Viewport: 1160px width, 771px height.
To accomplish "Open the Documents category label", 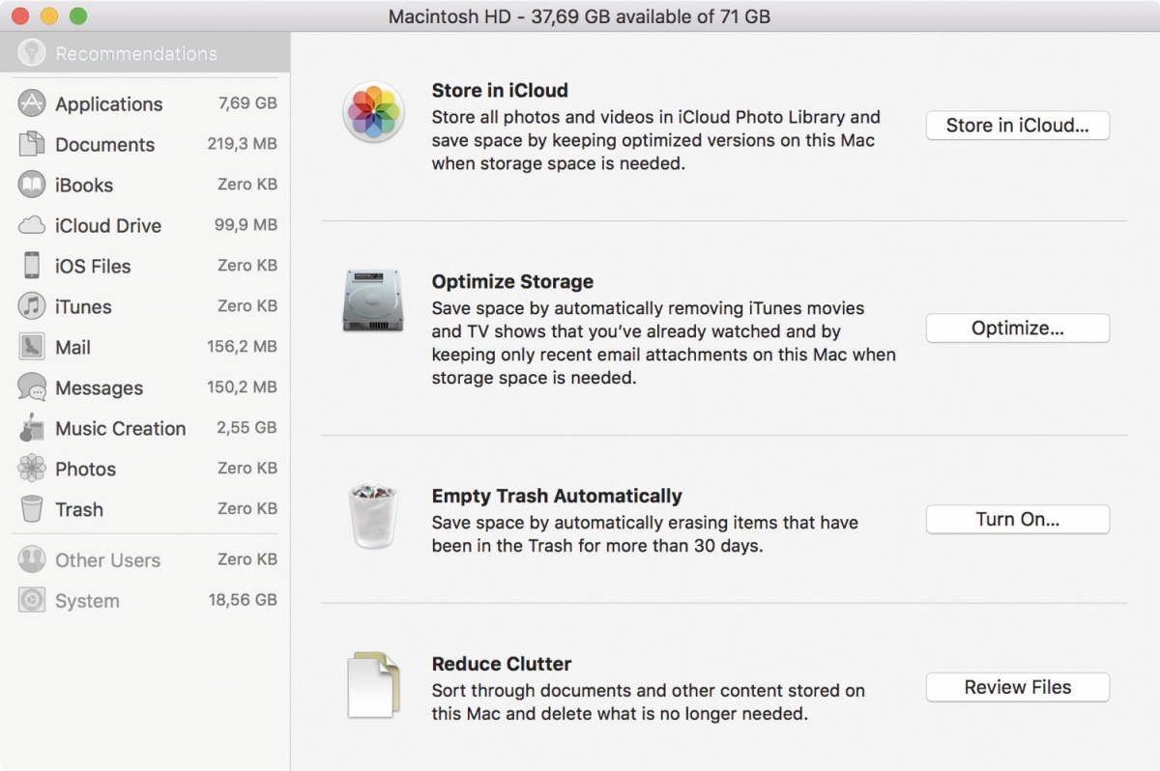I will click(x=105, y=144).
